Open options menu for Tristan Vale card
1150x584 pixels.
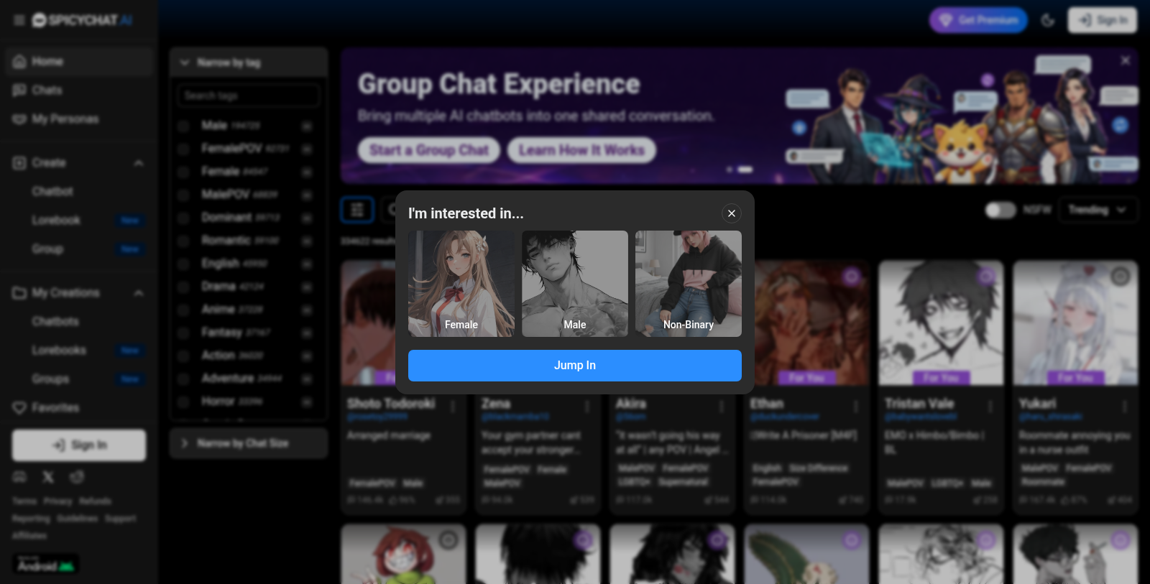click(x=990, y=407)
